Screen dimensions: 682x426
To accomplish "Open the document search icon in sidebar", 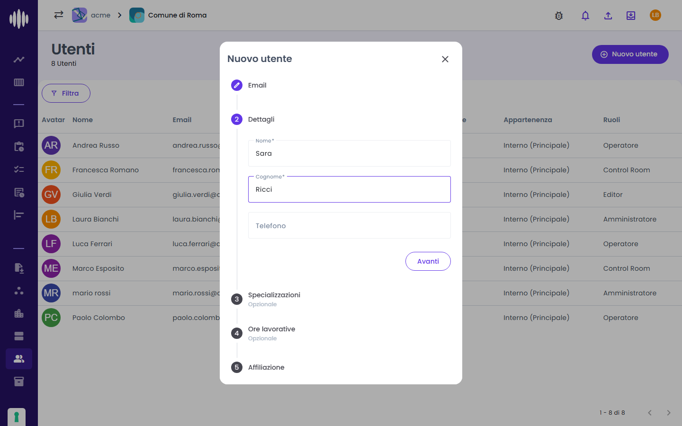I will (19, 192).
